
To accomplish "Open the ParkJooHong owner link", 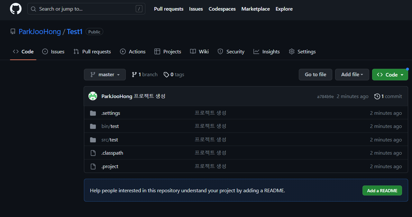I will click(x=40, y=32).
